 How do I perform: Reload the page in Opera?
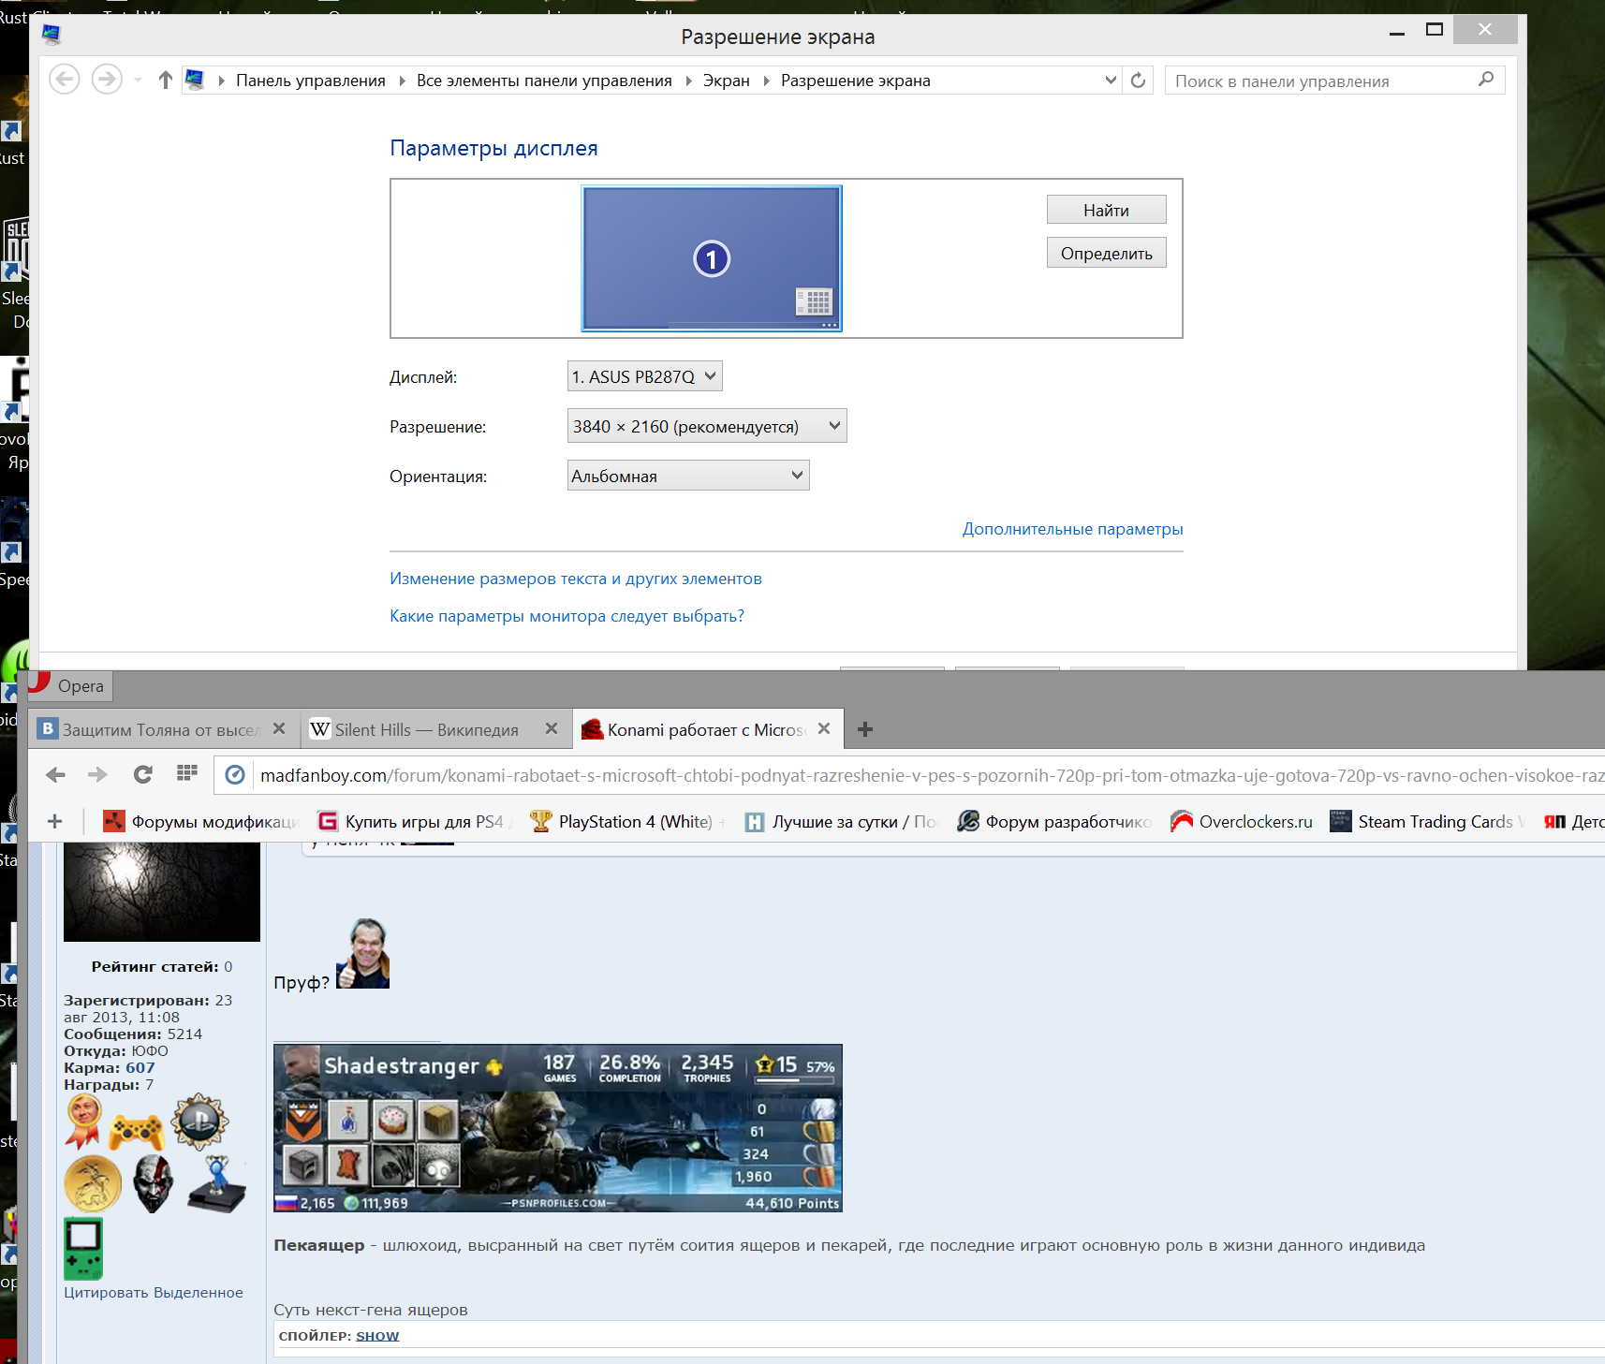click(142, 774)
